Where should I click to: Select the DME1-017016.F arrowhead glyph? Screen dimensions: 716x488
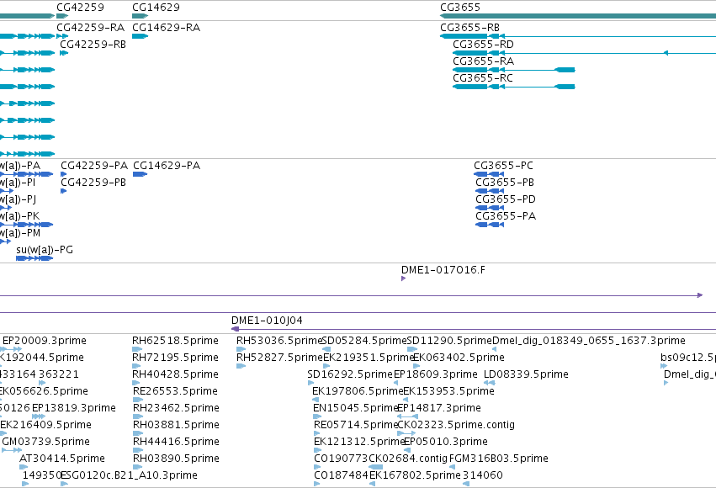coord(404,278)
